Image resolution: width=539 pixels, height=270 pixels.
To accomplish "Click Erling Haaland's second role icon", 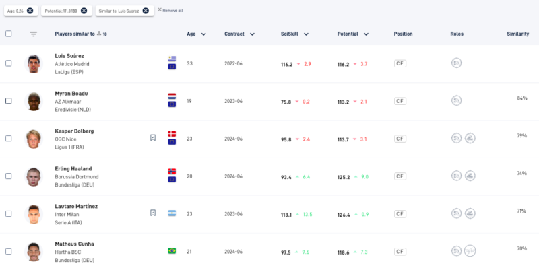I will 470,176.
